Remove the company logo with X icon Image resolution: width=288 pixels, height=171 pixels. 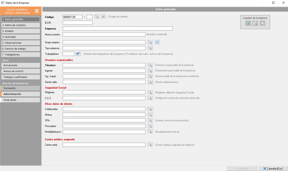[x=262, y=23]
